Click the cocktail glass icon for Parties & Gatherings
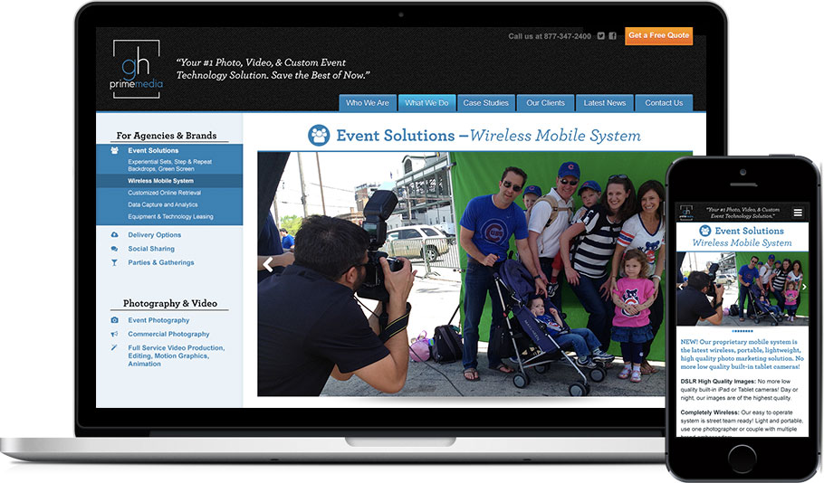Screen dimensions: 824x483 pyautogui.click(x=114, y=262)
